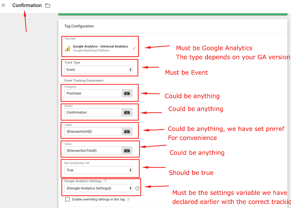The height and width of the screenshot is (208, 291).
Task: Click the Event Tracking Parameters label
Action: click(x=84, y=80)
